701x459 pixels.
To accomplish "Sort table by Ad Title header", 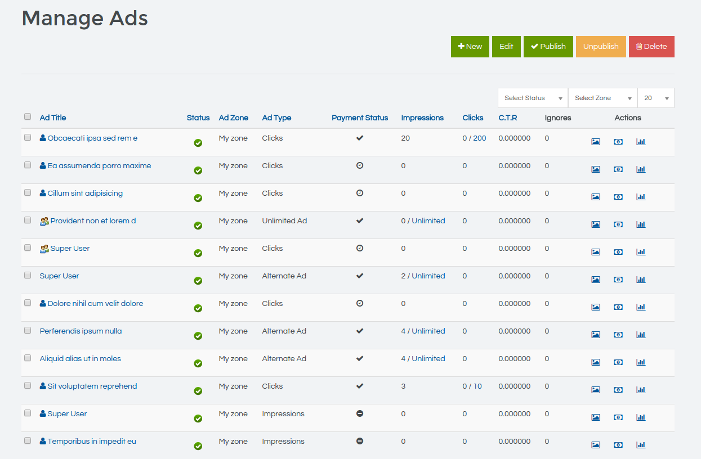I will pos(53,118).
